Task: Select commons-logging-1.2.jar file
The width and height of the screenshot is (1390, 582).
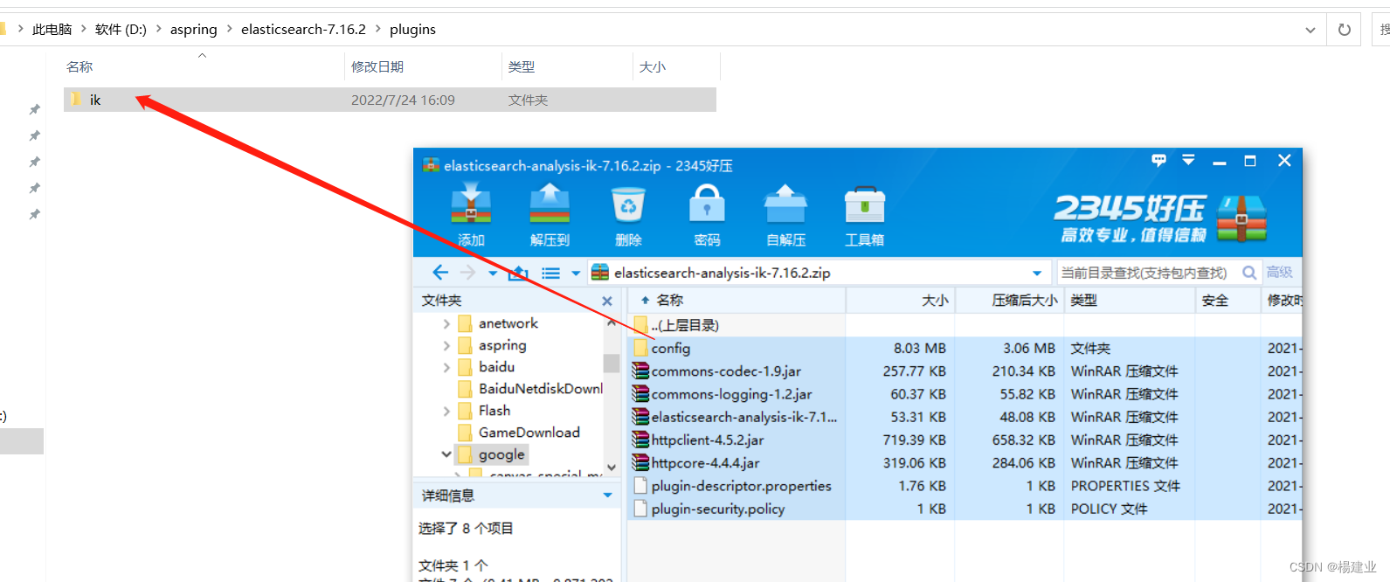Action: tap(723, 394)
